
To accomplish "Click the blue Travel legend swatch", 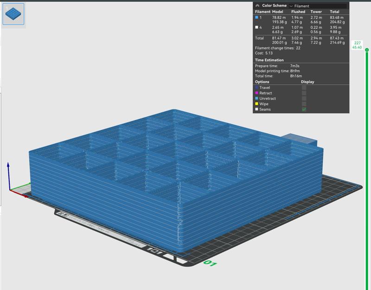I will [256, 87].
